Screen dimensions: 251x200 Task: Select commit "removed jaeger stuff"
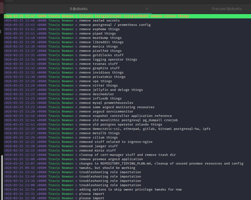click(x=128, y=146)
